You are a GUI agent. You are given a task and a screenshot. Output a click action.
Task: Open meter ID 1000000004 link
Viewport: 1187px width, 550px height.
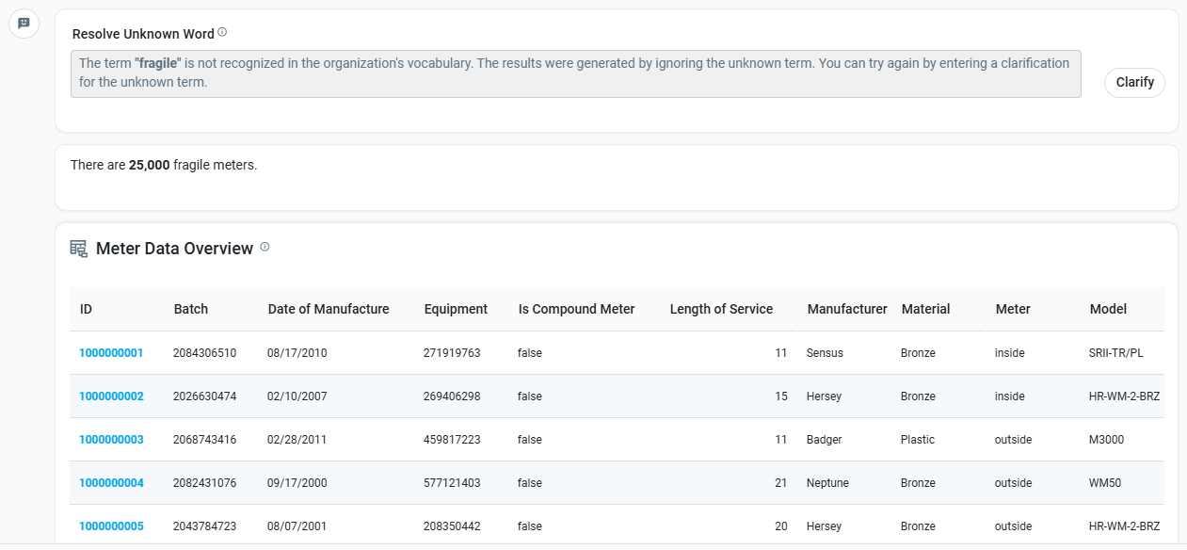[x=111, y=483]
